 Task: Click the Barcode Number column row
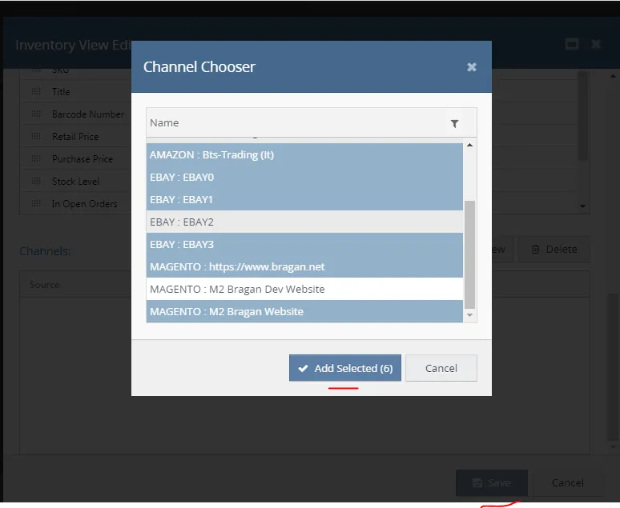(76, 114)
